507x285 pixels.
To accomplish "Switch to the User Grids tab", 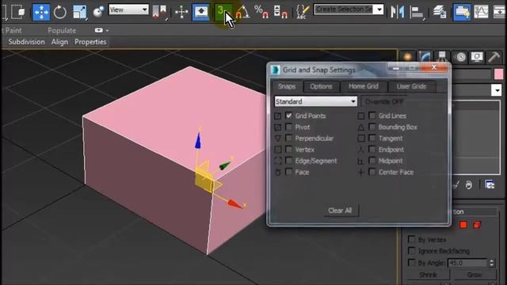I will click(x=411, y=86).
